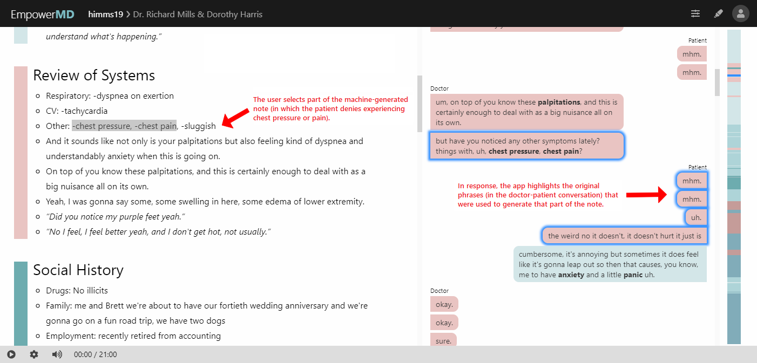The height and width of the screenshot is (363, 757).
Task: Select the pink Review of Systems color bar
Action: pos(21,152)
